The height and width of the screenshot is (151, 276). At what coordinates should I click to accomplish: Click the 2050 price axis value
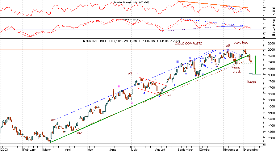click(x=272, y=43)
